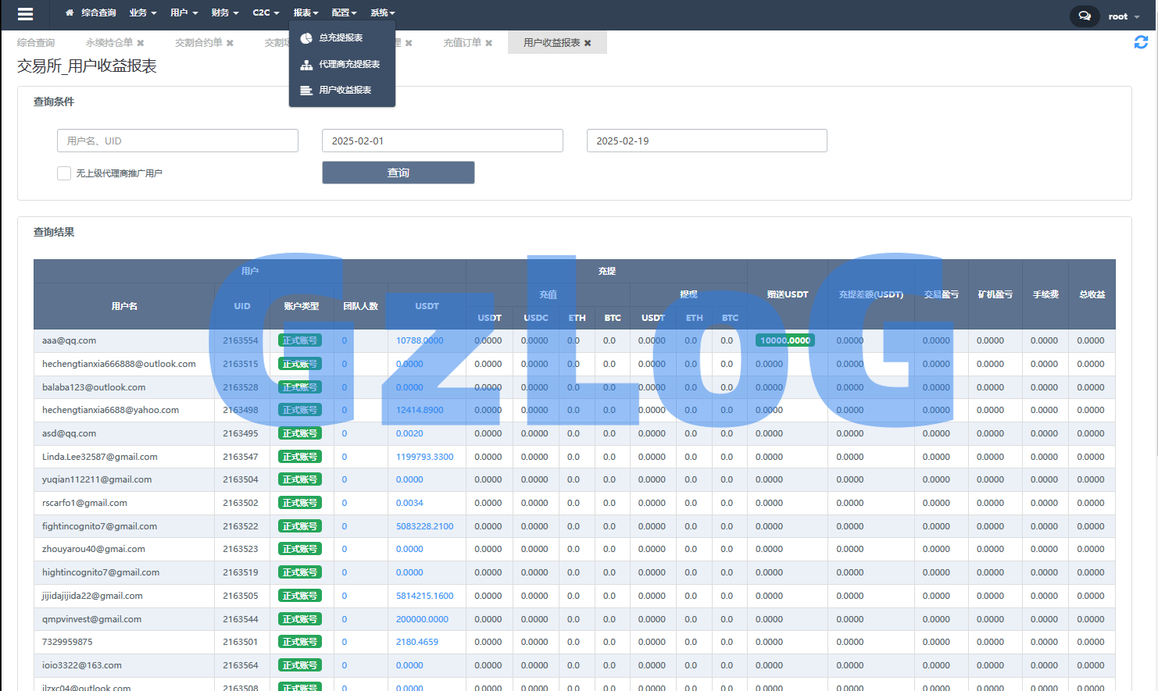Screen dimensions: 1158x691
Task: Close the 用户收益报表 tab
Action: [588, 43]
